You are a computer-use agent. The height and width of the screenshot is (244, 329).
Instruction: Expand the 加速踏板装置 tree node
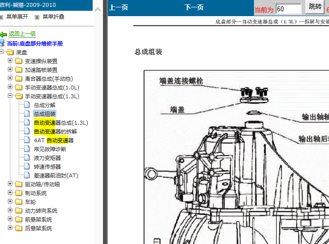pos(10,69)
